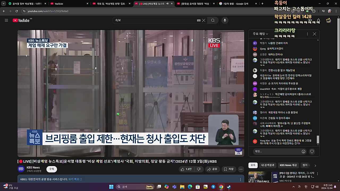This screenshot has height=191, width=340.
Task: Start voice search with the microphone
Action: [x=225, y=20]
